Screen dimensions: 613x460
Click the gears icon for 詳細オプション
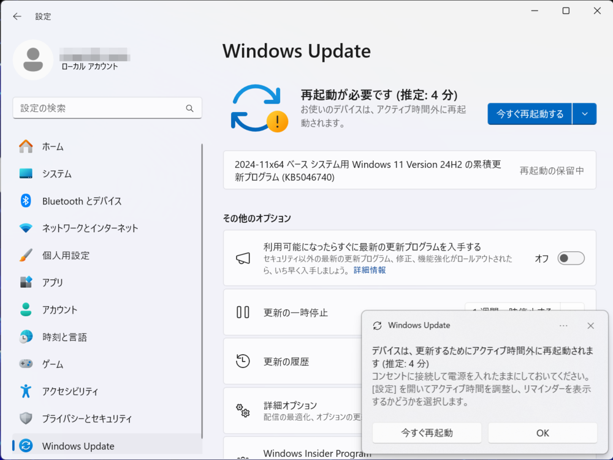pos(243,410)
